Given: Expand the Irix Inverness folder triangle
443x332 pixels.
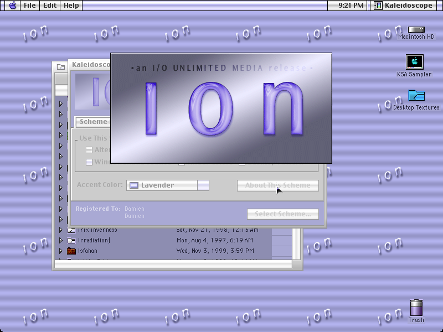Looking at the screenshot, I should coord(61,230).
